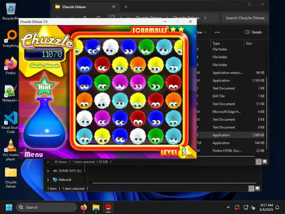Viewport: 285px width, 214px height.
Task: Click the score display 11070
Action: coord(45,54)
